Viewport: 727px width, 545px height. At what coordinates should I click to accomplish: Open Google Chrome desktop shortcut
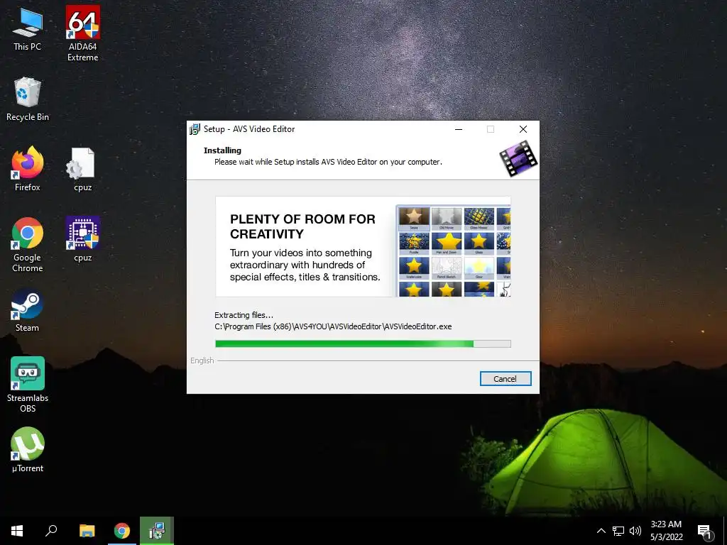tap(28, 245)
